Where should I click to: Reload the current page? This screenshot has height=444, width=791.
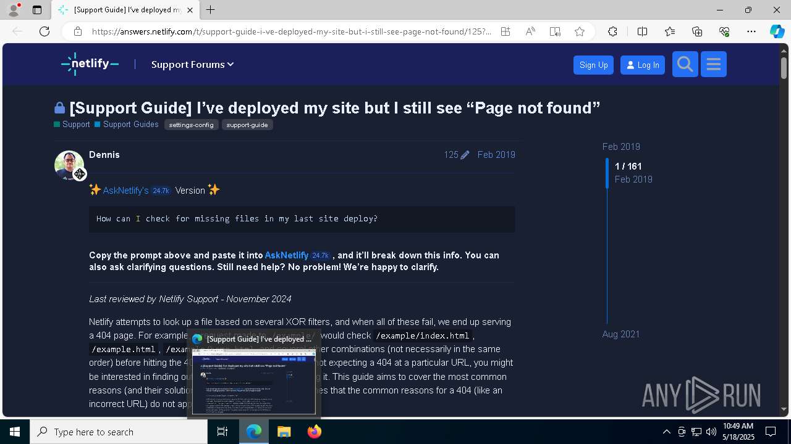[x=44, y=31]
